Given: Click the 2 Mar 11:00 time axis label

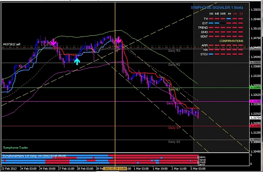Looking at the screenshot, I should [x=179, y=169].
